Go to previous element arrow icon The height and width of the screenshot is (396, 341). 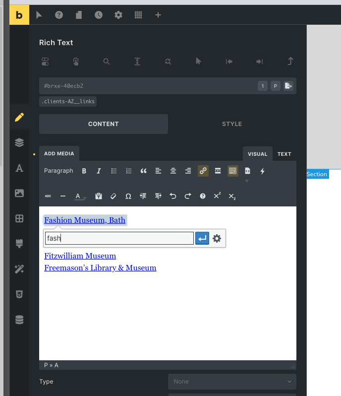pos(229,62)
